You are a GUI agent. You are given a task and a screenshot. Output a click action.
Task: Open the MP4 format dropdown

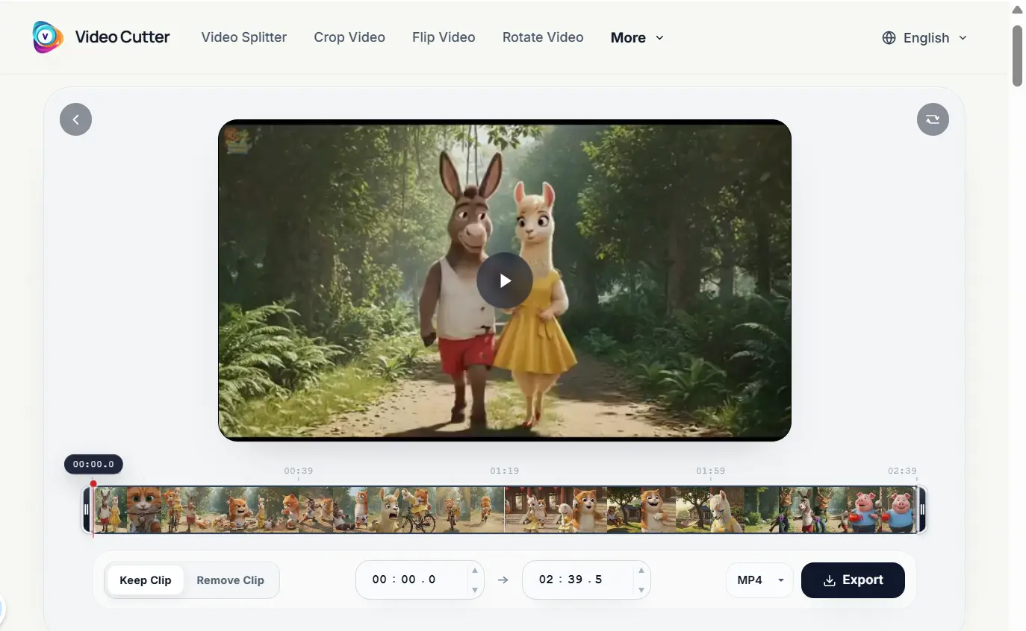point(759,580)
